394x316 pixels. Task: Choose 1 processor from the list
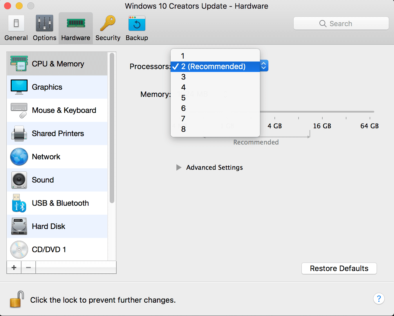pos(215,56)
